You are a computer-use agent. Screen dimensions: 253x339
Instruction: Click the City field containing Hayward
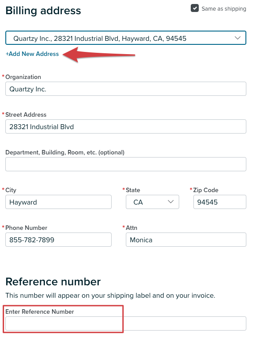point(58,202)
